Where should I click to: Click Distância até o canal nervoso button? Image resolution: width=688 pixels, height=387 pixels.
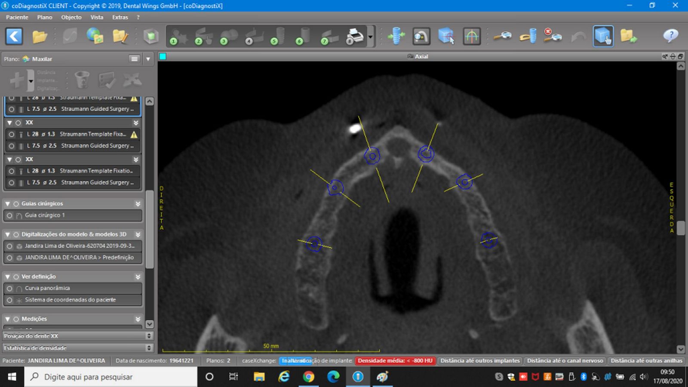pos(565,361)
